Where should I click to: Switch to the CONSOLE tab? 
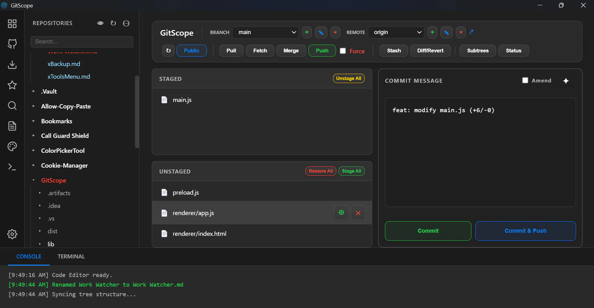[29, 256]
